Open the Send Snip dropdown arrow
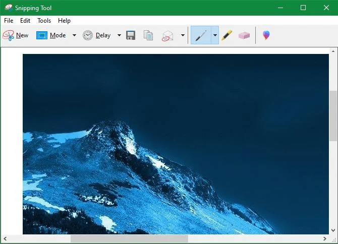 (x=183, y=35)
